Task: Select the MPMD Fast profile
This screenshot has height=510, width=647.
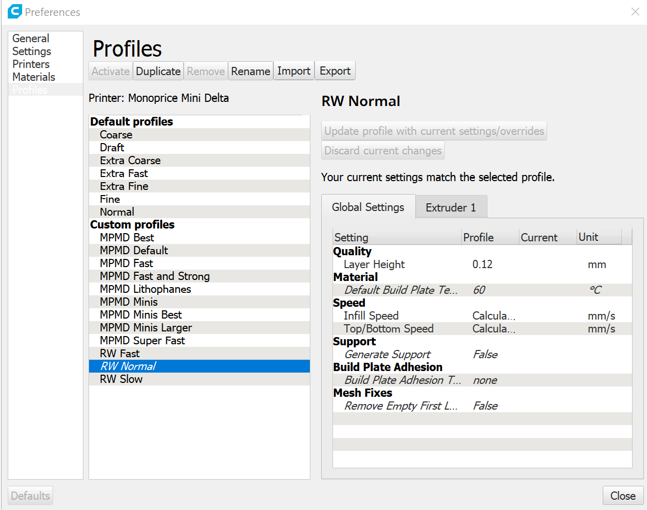Action: click(199, 263)
